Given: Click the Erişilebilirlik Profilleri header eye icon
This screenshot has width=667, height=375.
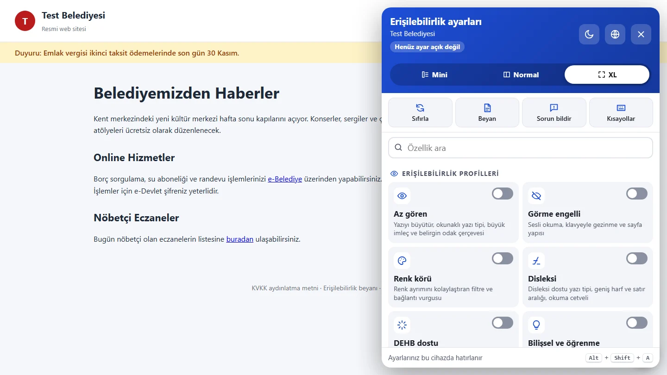Looking at the screenshot, I should coord(394,174).
